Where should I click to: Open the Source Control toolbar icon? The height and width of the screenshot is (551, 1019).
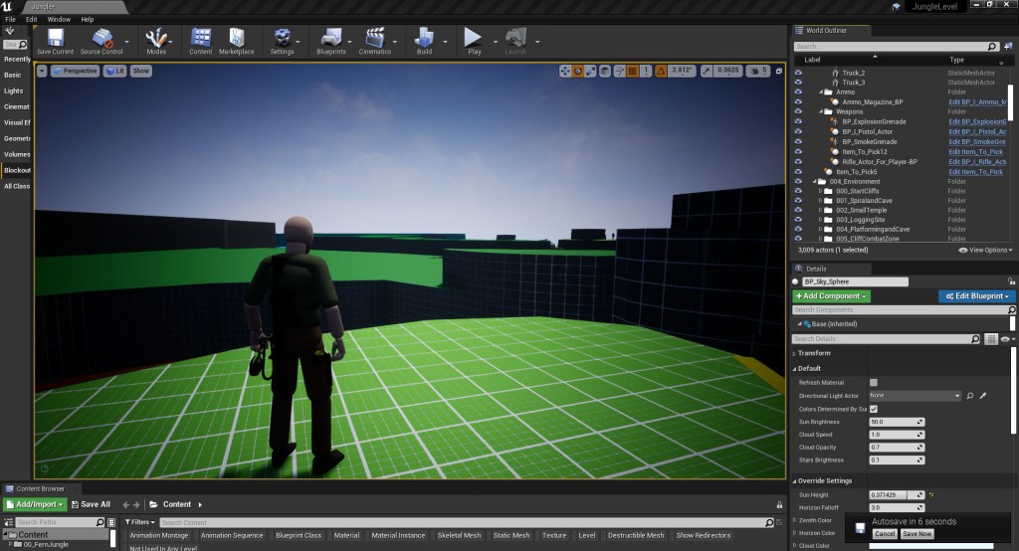(x=102, y=39)
